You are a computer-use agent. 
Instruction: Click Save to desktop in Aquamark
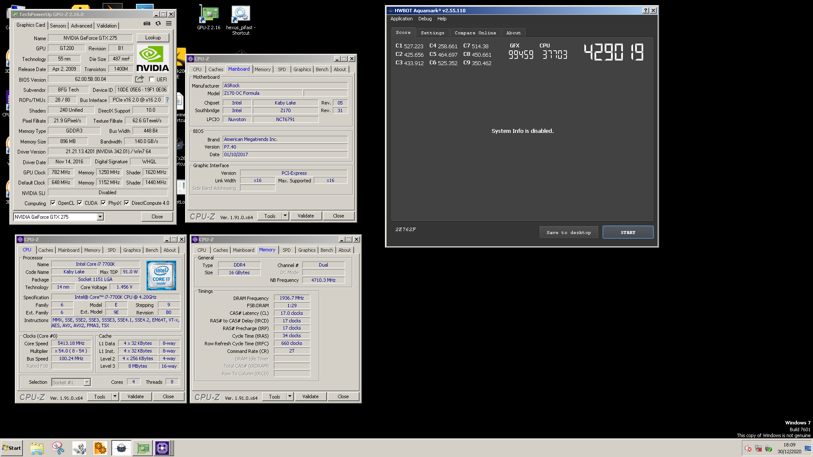(x=569, y=232)
